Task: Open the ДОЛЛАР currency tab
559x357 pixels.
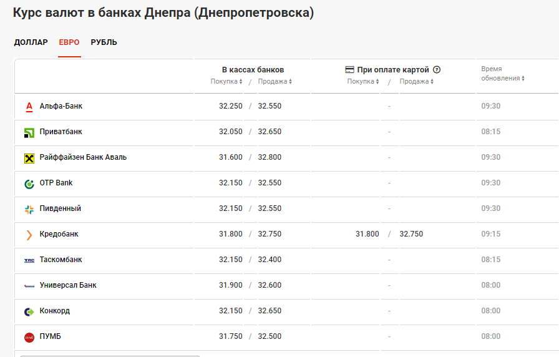Action: point(31,42)
